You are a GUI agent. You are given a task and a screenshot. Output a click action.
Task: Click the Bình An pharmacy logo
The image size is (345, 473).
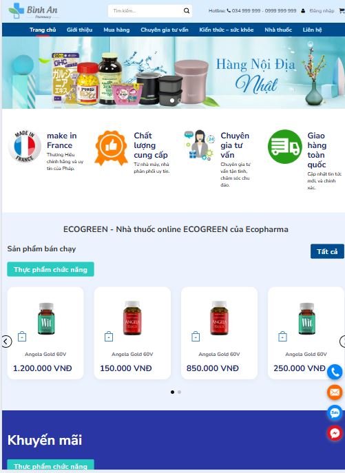[33, 11]
